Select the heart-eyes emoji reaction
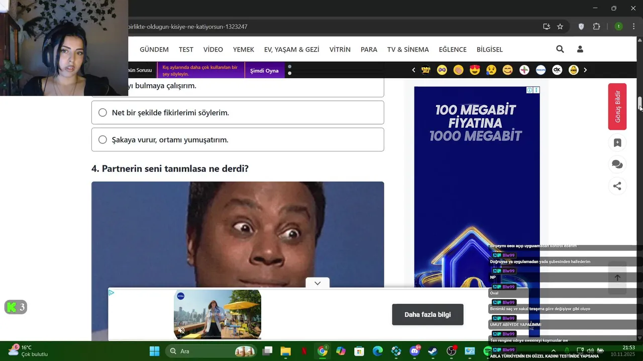Viewport: 643px width, 361px height. tap(475, 70)
